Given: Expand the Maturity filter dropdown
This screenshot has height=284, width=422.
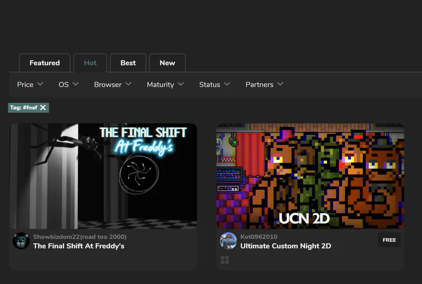Looking at the screenshot, I should pos(165,84).
